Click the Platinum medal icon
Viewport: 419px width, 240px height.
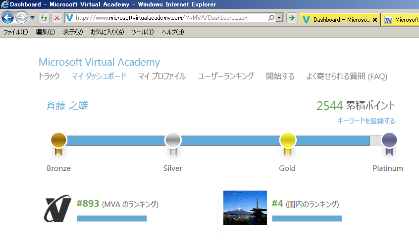(x=389, y=141)
